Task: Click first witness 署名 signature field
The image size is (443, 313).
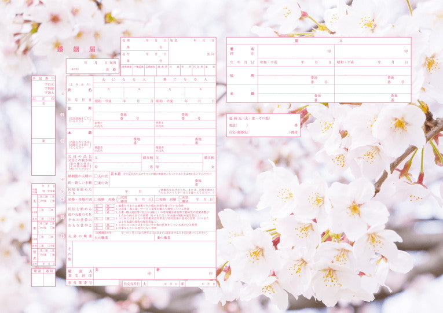Action: coord(296,51)
